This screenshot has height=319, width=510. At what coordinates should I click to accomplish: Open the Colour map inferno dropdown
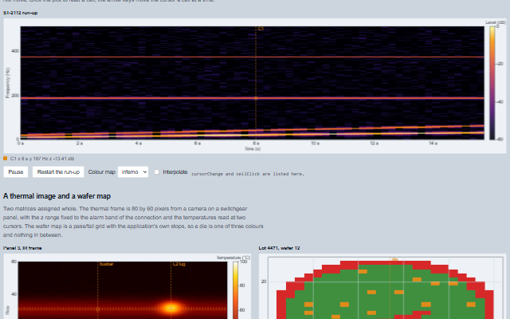pos(133,172)
